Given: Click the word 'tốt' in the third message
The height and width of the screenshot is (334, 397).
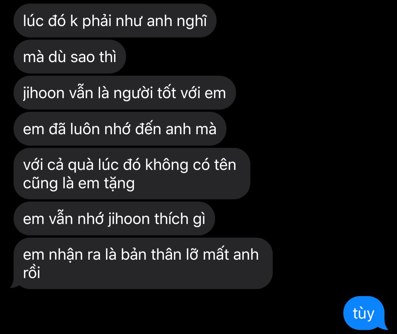Looking at the screenshot, I should (x=167, y=92).
